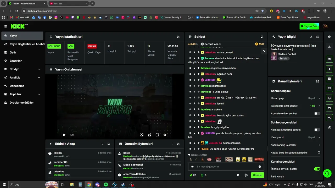Open the hamburger menu beside the Kick logo
The height and width of the screenshot is (188, 335).
[5, 26]
